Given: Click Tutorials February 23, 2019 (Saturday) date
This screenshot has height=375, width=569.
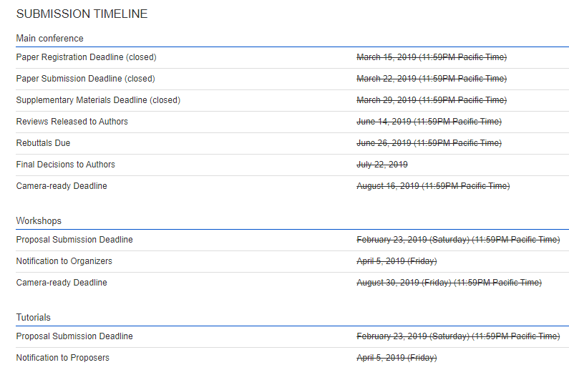Looking at the screenshot, I should [458, 336].
